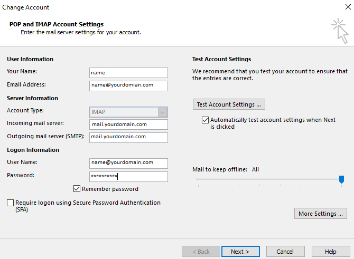
Task: Cancel the Change Account dialog
Action: [285, 252]
